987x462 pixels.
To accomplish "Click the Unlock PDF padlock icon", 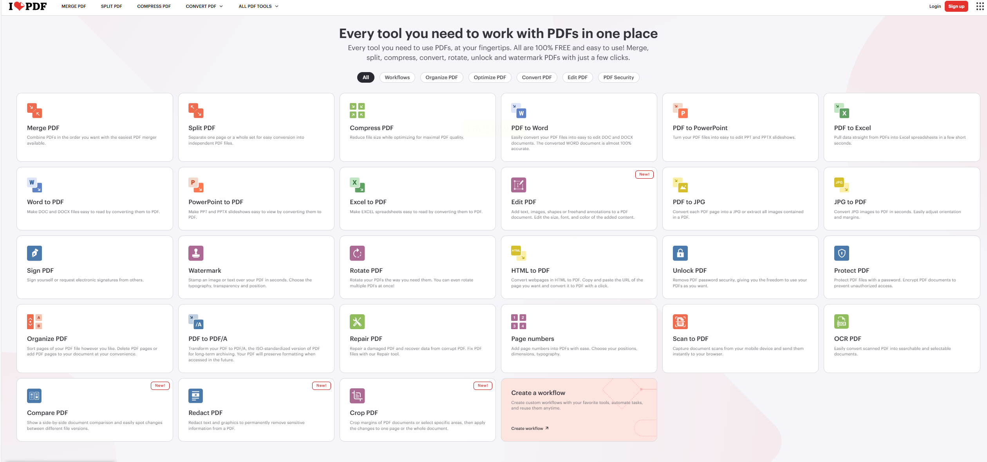I will [680, 253].
